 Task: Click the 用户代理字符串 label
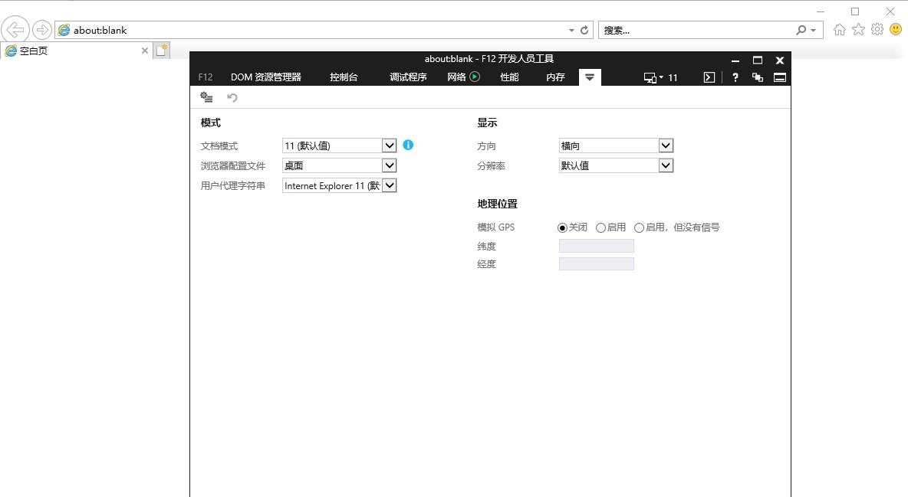pos(233,186)
